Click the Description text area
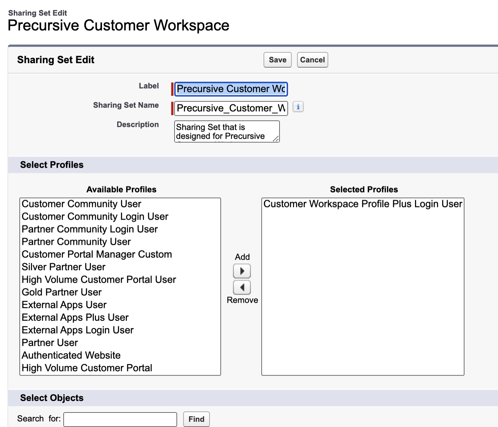Viewport: 498px width, 427px height. tap(226, 131)
